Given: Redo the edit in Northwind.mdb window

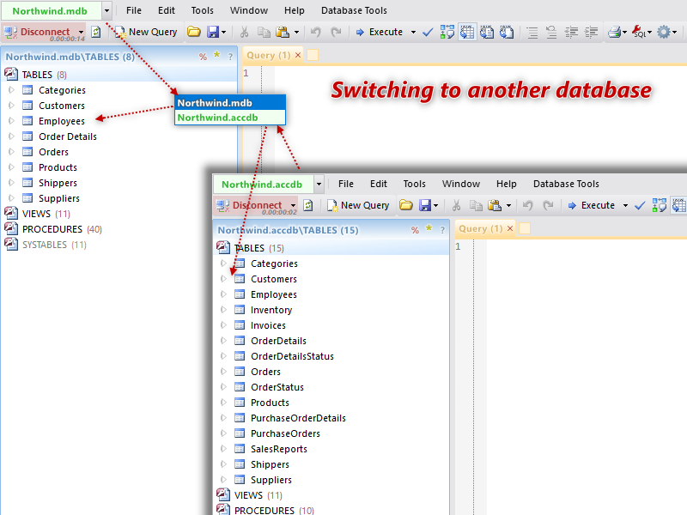Looking at the screenshot, I should (336, 32).
